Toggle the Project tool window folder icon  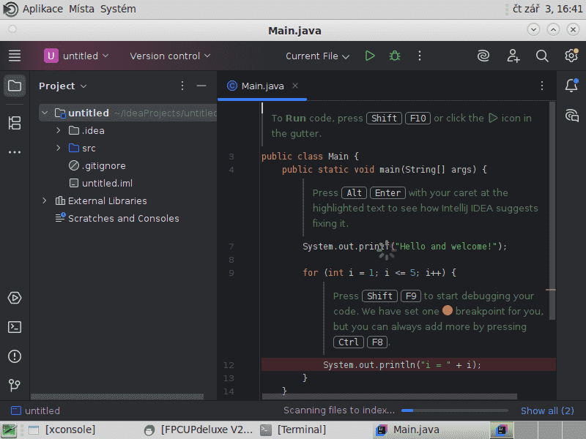[15, 86]
